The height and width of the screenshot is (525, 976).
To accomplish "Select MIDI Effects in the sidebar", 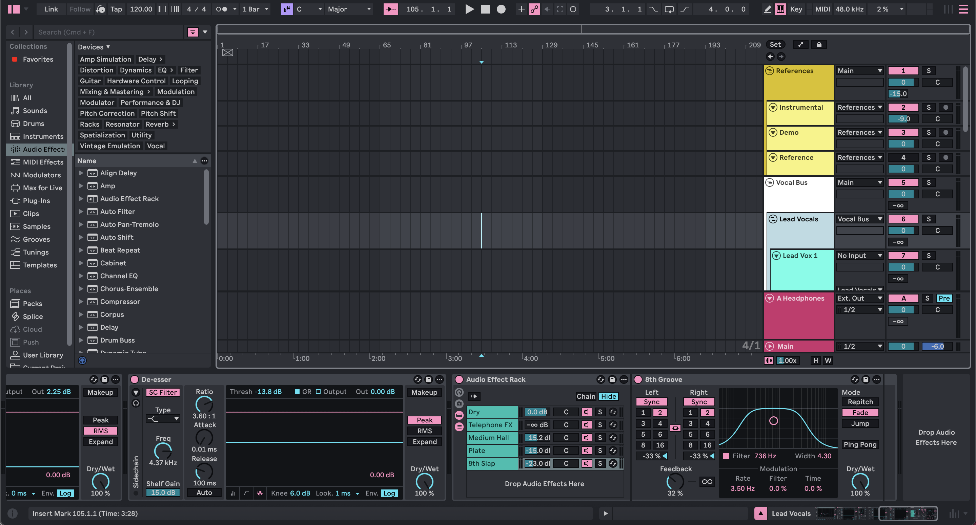I will [x=42, y=162].
